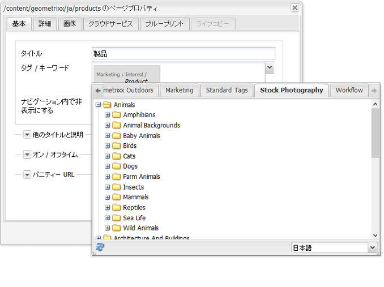Expand the Birds node
This screenshot has height=287, width=384.
coord(107,146)
